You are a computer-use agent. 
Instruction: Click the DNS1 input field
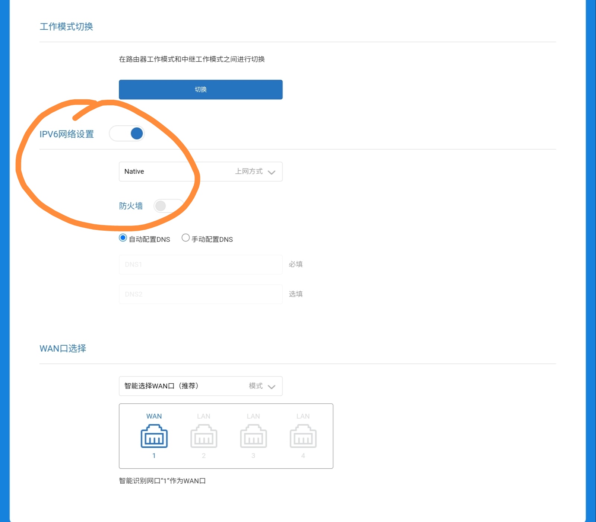[200, 265]
